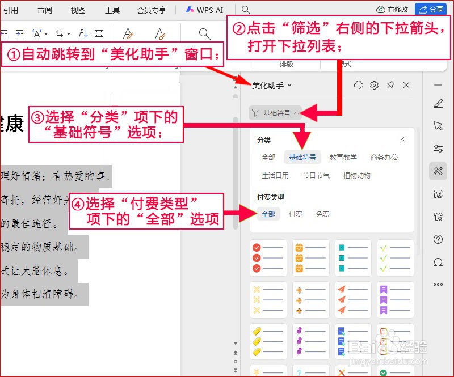Click the customer service headset icon in the panel
454x377 pixels.
point(359,85)
